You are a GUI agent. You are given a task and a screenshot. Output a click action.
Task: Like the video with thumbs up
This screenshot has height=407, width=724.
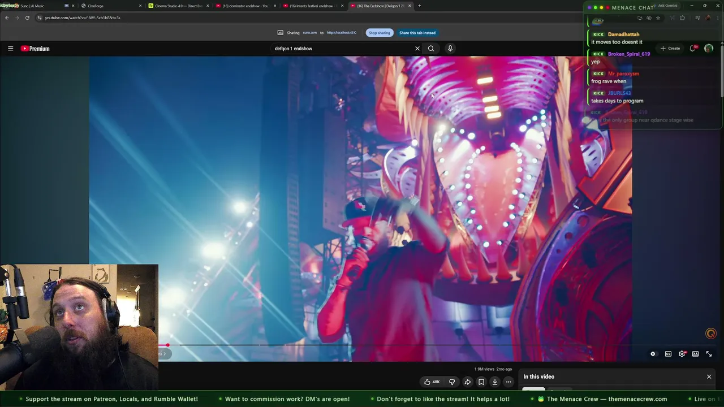432,382
